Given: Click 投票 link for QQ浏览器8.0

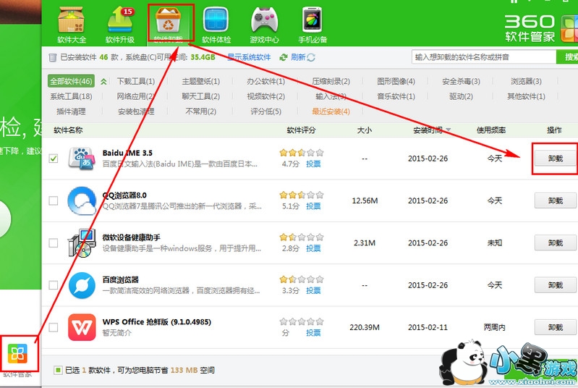Looking at the screenshot, I should 313,206.
